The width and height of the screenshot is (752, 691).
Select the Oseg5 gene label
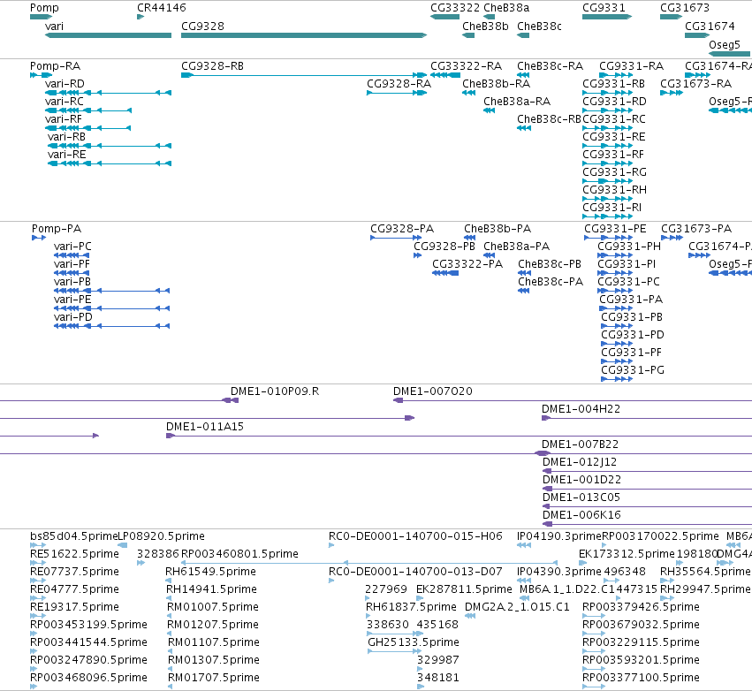[725, 44]
